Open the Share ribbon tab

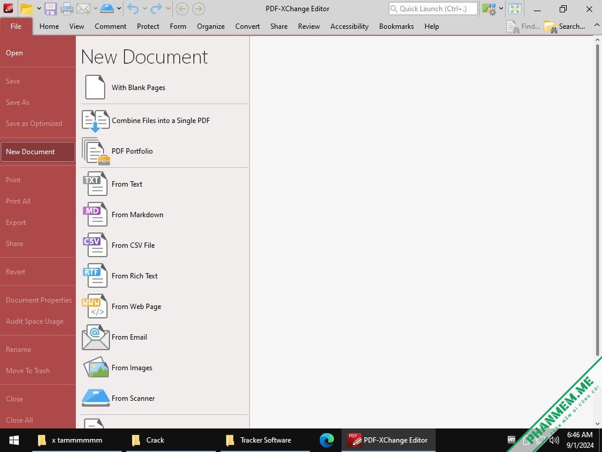(279, 26)
